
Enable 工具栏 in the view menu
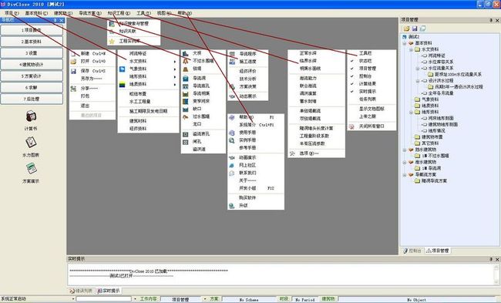[x=365, y=53]
